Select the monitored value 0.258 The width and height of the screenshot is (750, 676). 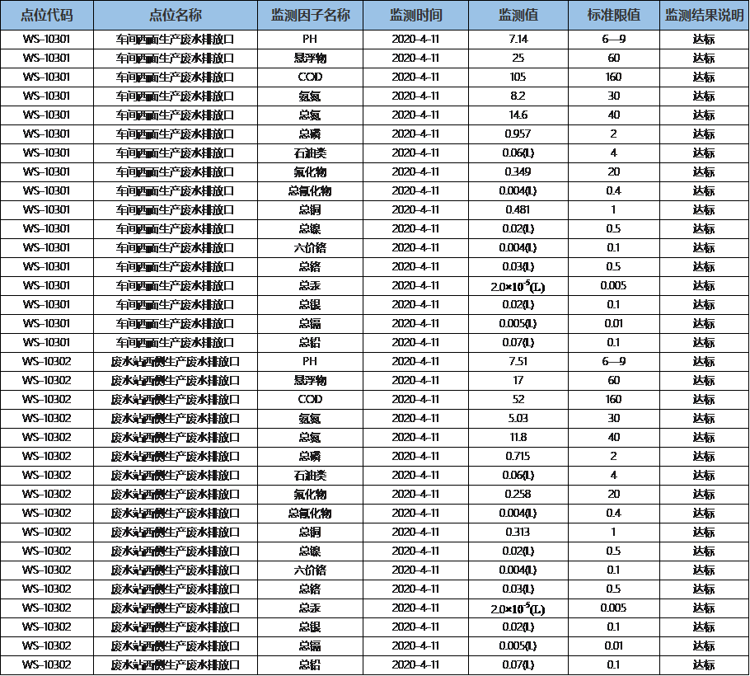coord(518,494)
